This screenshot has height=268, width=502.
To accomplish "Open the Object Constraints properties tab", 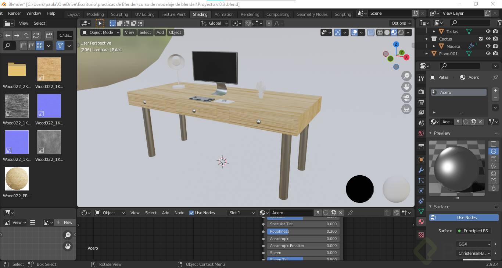I will coord(421,201).
